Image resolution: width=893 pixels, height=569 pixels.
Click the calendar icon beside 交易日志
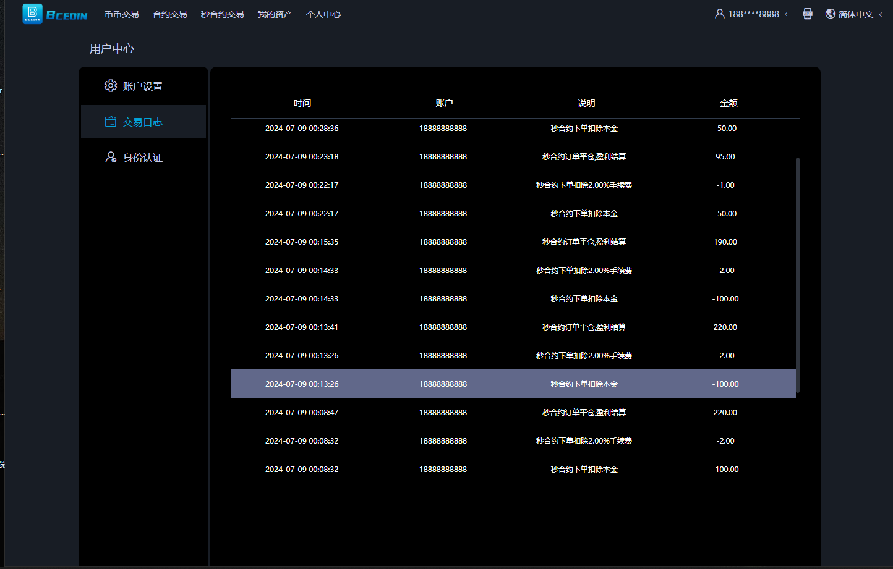click(x=111, y=122)
